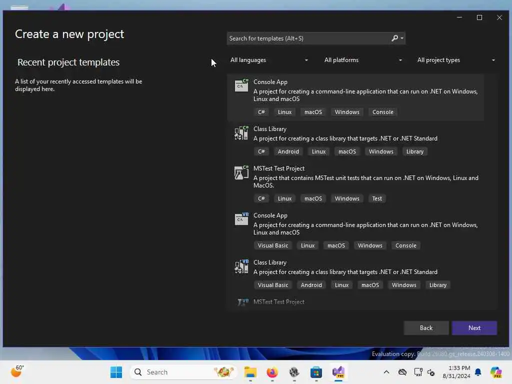This screenshot has width=512, height=384.
Task: Click the Android tag under the C# Class Library
Action: click(x=288, y=151)
